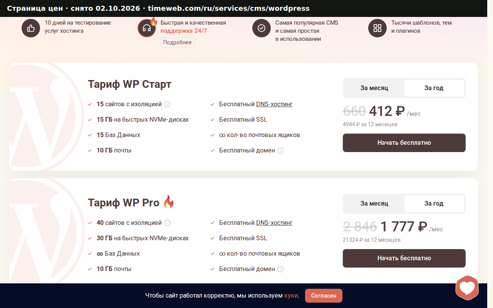
Task: Click the 4944 ₽ за 12 месяцев text
Action: tap(370, 124)
